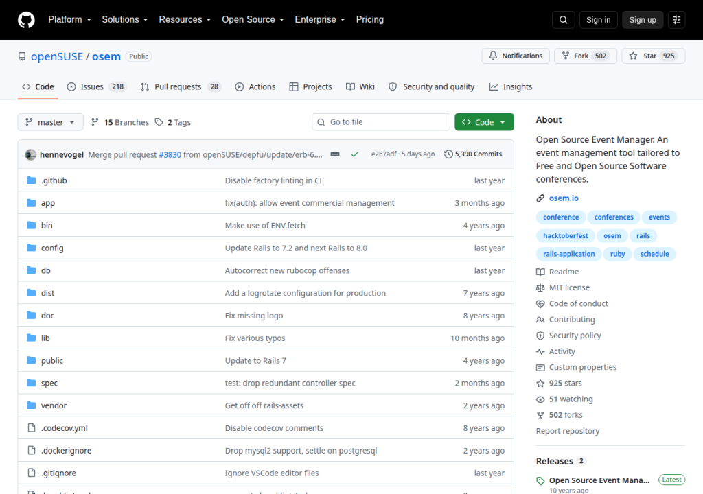Screen dimensions: 703x494
Task: Switch to the Wiki tab
Action: click(x=360, y=86)
